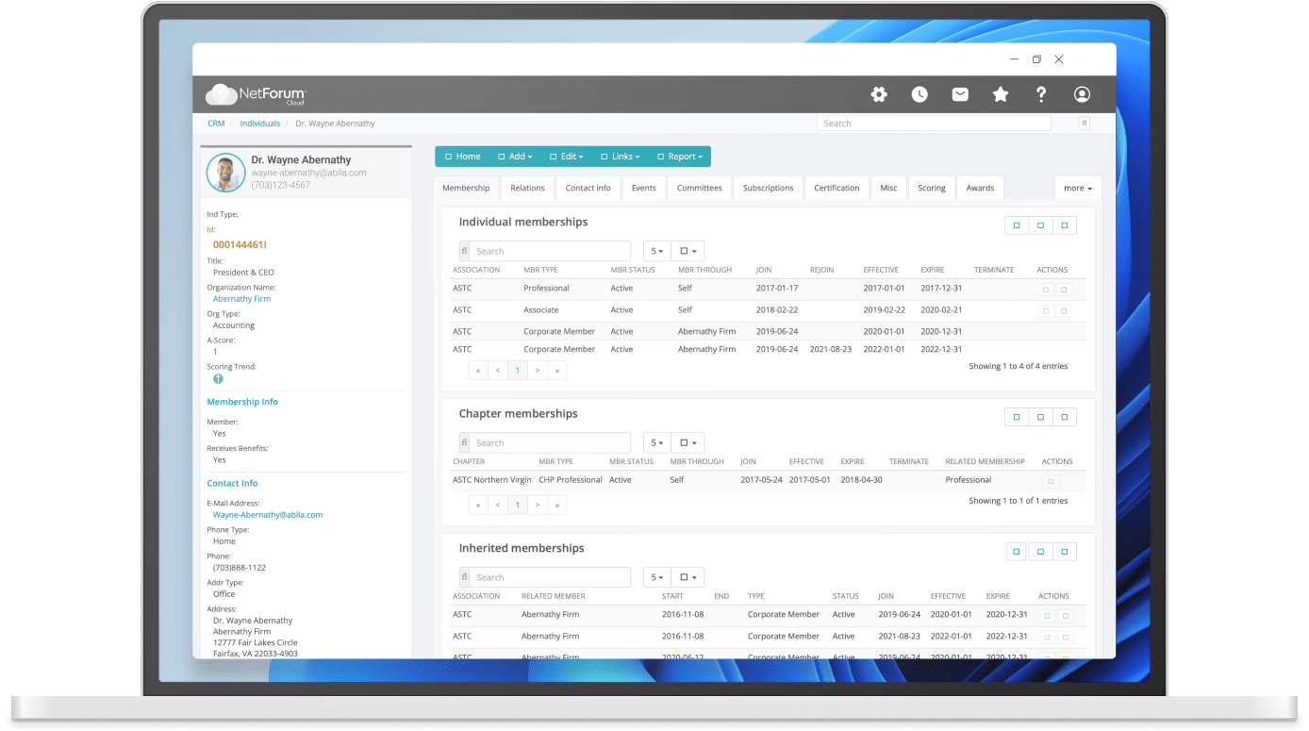Click first header icon in Inherited memberships panel

1017,552
